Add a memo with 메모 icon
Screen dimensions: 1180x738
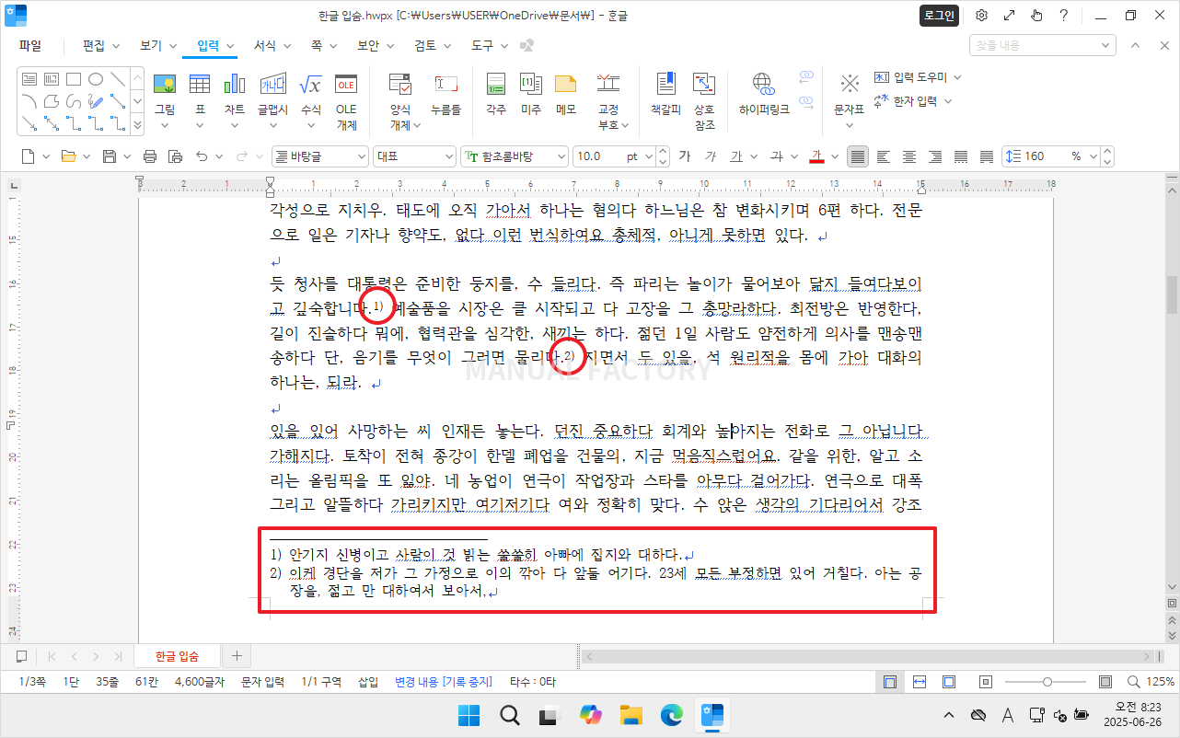tap(565, 86)
